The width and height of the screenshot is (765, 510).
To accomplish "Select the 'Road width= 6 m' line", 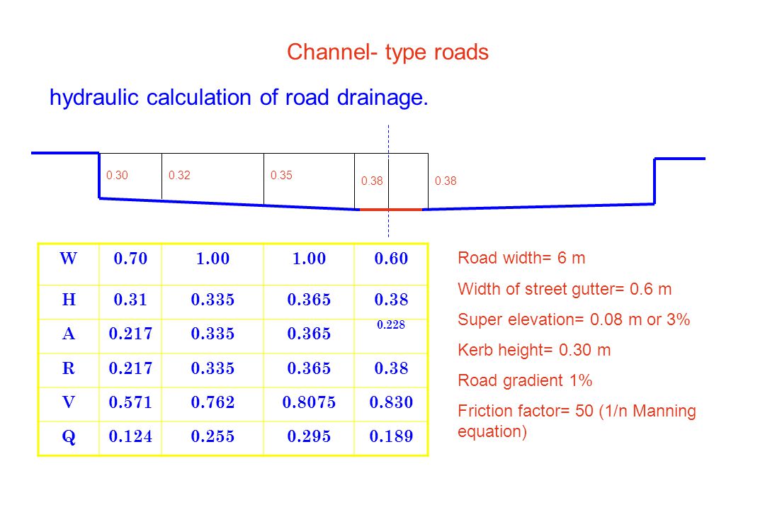I will tap(521, 258).
